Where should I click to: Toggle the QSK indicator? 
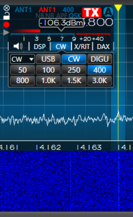coord(75,16)
